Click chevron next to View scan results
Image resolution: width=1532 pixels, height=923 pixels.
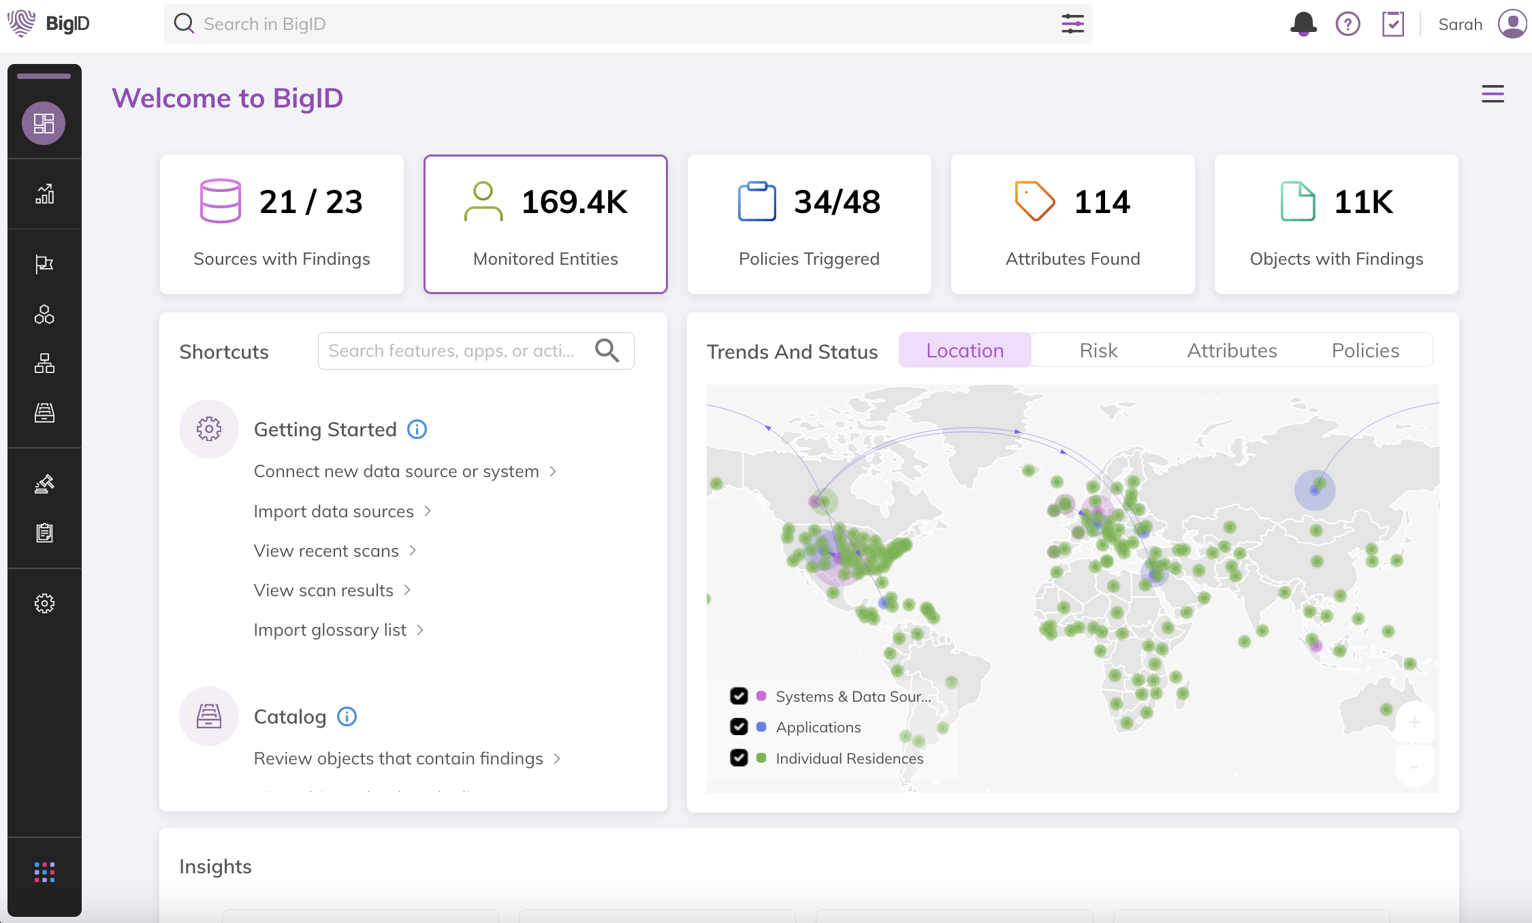coord(407,589)
